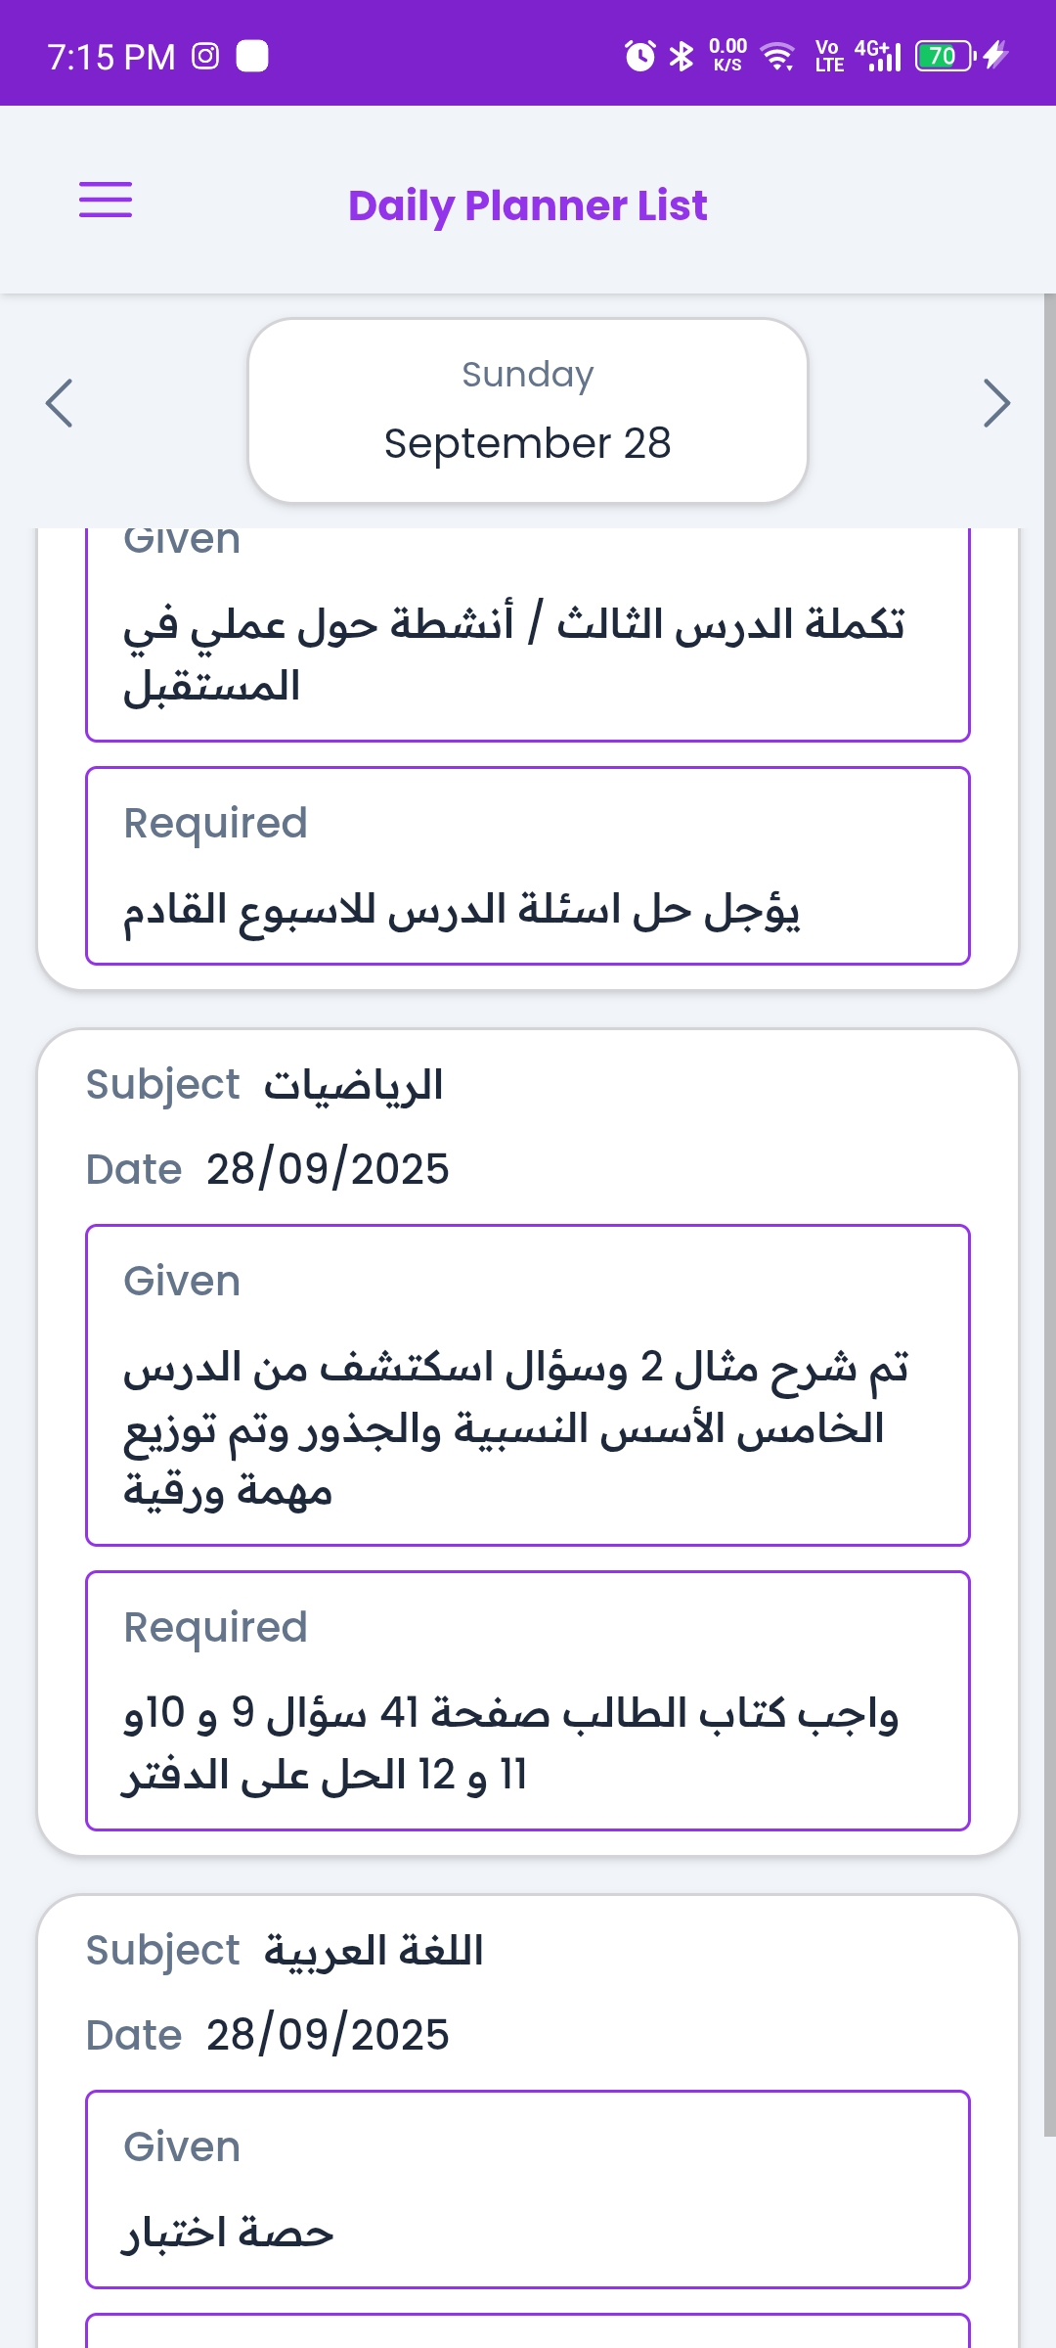Viewport: 1056px width, 2348px height.
Task: Open the Given box about مثال 2
Action: pos(528,1385)
